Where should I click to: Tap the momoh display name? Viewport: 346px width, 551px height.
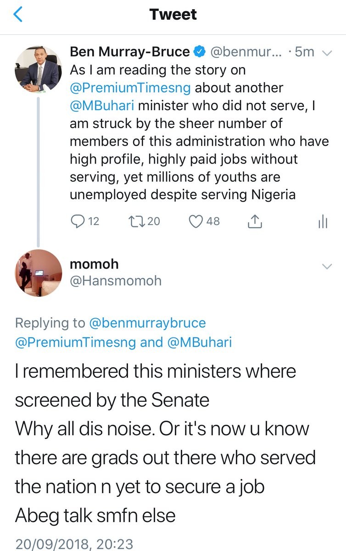coord(94,264)
